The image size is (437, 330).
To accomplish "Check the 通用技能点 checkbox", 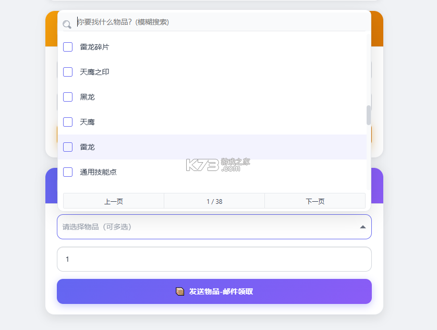I will pyautogui.click(x=68, y=172).
